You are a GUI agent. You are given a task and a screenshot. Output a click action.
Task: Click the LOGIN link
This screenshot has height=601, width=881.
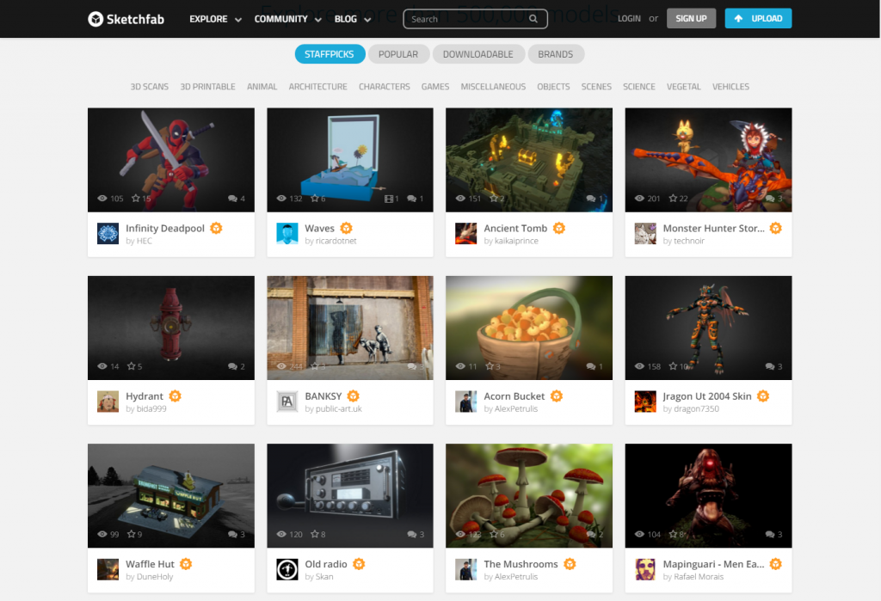[x=629, y=19]
